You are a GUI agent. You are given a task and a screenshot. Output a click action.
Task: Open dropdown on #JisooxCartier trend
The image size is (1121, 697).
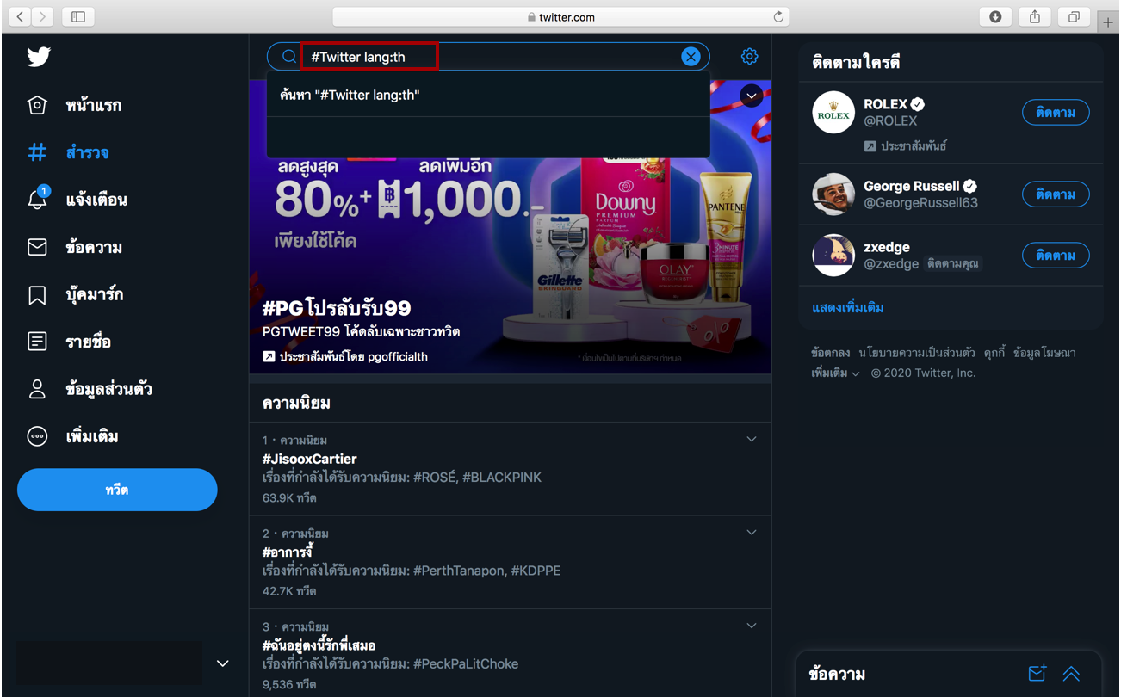pyautogui.click(x=751, y=440)
